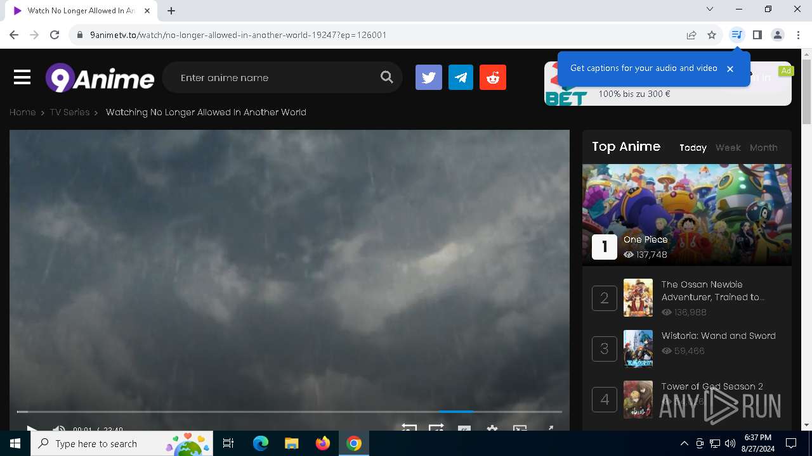Mute the video player volume
The width and height of the screenshot is (812, 456).
(x=59, y=429)
